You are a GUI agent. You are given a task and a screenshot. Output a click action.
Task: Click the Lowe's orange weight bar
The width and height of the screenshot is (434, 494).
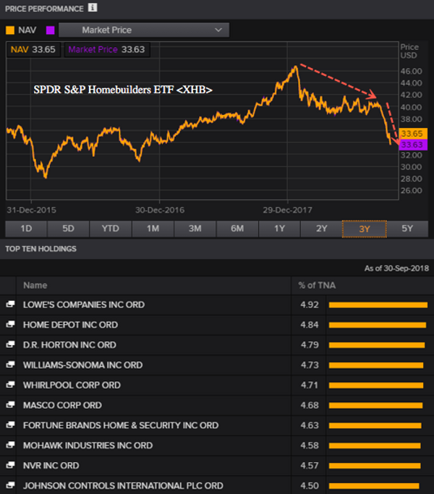[378, 305]
